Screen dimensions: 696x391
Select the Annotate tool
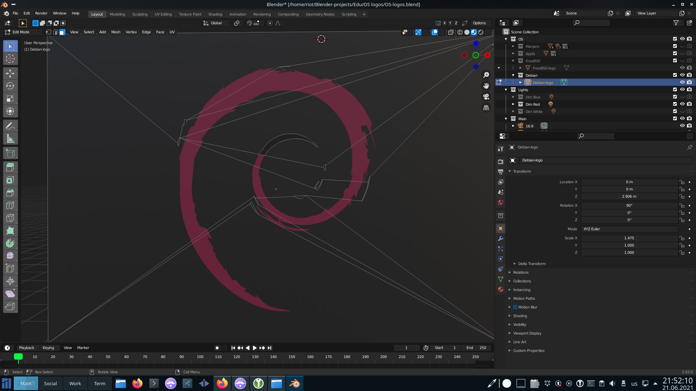(10, 126)
